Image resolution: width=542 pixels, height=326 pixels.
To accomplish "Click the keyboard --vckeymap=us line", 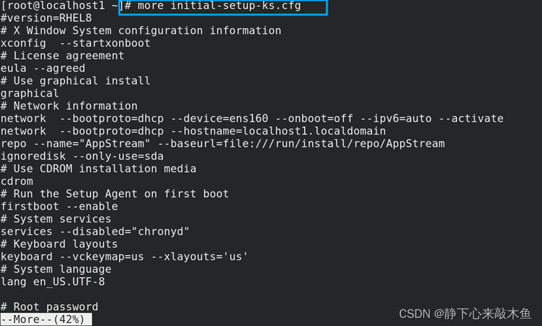I will click(x=124, y=256).
